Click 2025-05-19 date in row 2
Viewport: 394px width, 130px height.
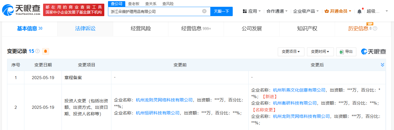(43, 107)
